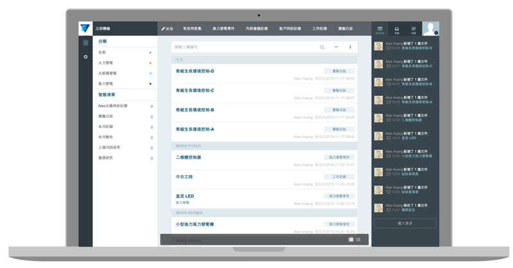Open the 本月報告 smart list
513x268 pixels.
pos(105,137)
